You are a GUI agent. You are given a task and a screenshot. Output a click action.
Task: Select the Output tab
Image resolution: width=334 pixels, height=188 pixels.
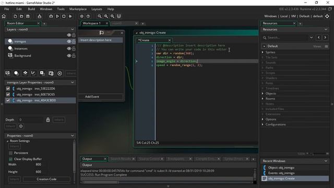[87, 159]
